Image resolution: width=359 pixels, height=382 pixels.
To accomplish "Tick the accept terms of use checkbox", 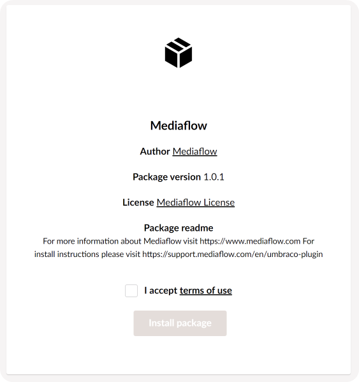I will 131,291.
